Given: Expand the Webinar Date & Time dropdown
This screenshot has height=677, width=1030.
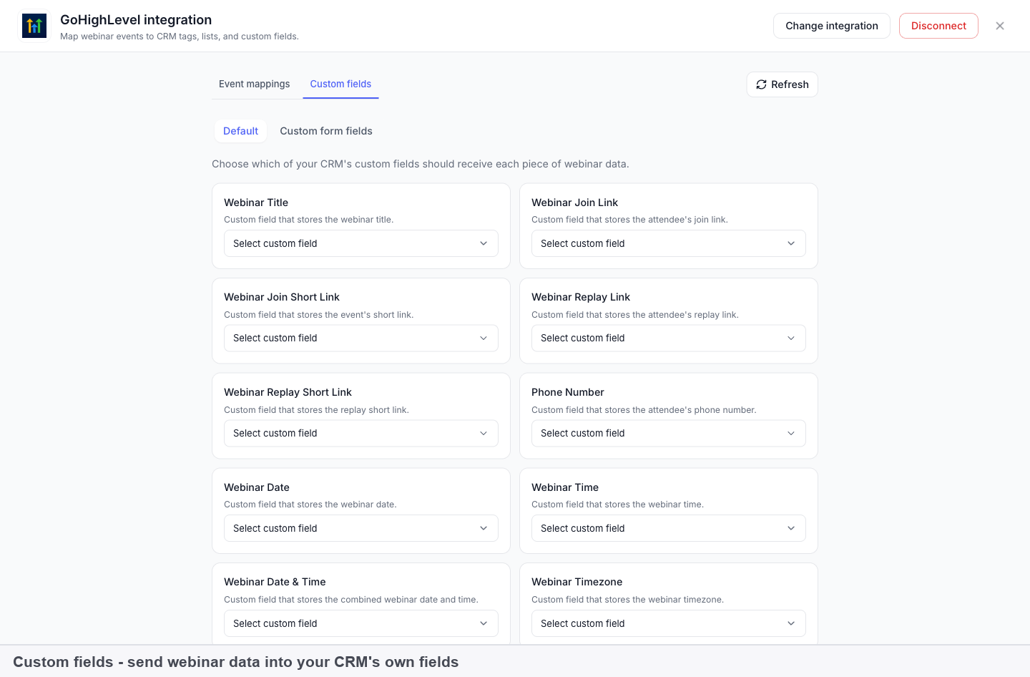Looking at the screenshot, I should pyautogui.click(x=361, y=623).
